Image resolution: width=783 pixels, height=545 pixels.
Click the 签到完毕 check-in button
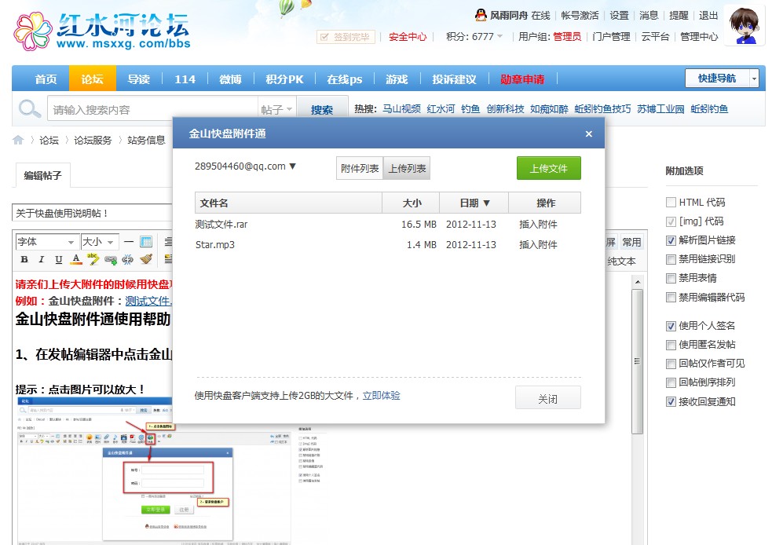tap(346, 36)
